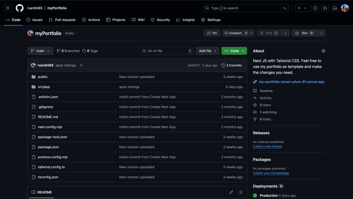Screen dimensions: 353x199
Task: Switch to the Issues tab
Action: (34, 20)
